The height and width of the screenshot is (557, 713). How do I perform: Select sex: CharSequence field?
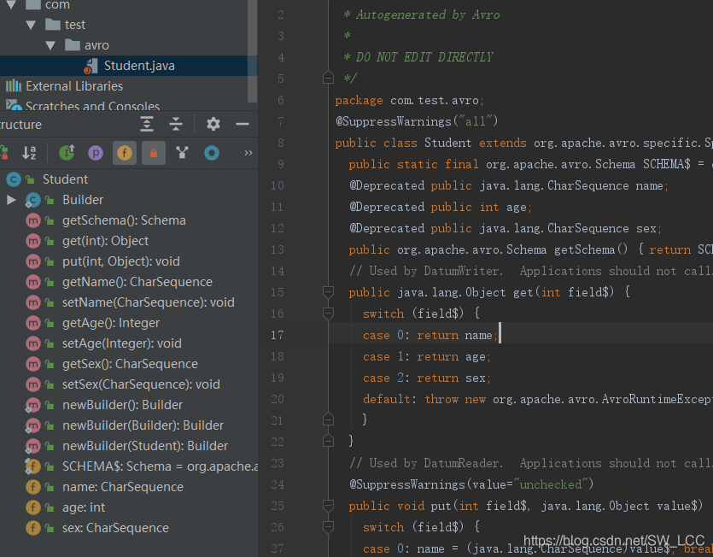[115, 527]
